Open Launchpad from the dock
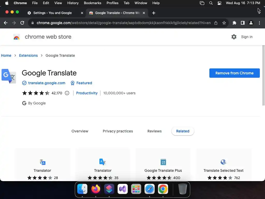Screen dimensions: 265x199 (136, 189)
